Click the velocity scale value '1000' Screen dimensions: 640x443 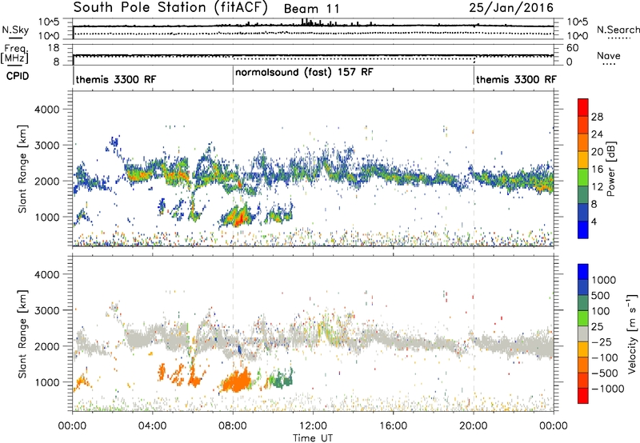click(603, 280)
